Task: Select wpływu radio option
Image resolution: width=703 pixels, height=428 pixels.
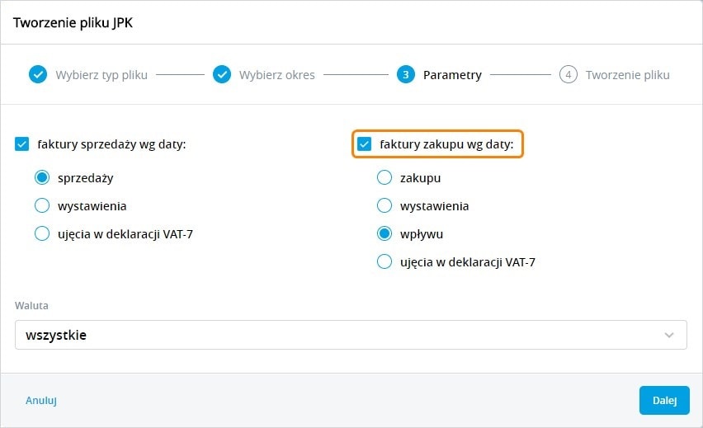Action: [385, 233]
